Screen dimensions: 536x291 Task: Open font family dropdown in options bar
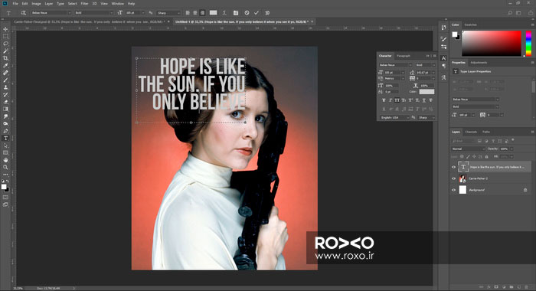[x=51, y=13]
